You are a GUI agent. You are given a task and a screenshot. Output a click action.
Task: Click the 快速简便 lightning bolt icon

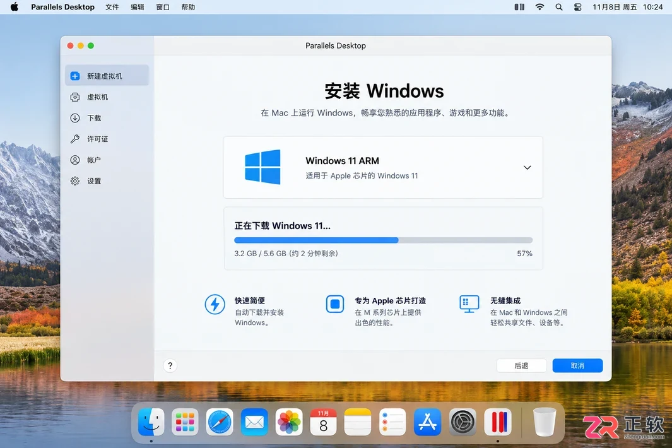tap(215, 304)
